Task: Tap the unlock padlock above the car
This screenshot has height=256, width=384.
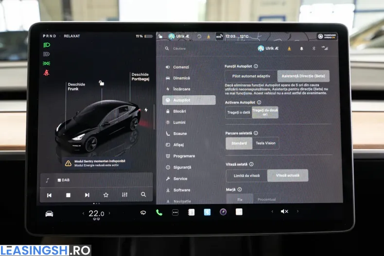Action: [x=101, y=83]
